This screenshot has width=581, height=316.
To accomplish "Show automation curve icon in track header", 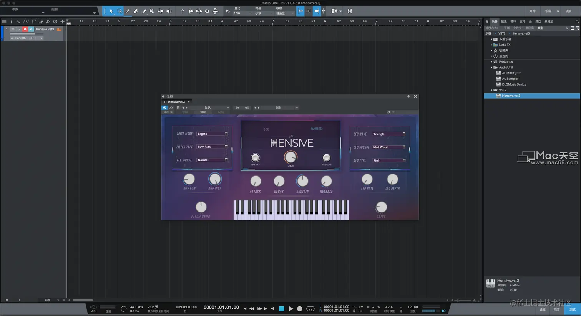I will 26,22.
